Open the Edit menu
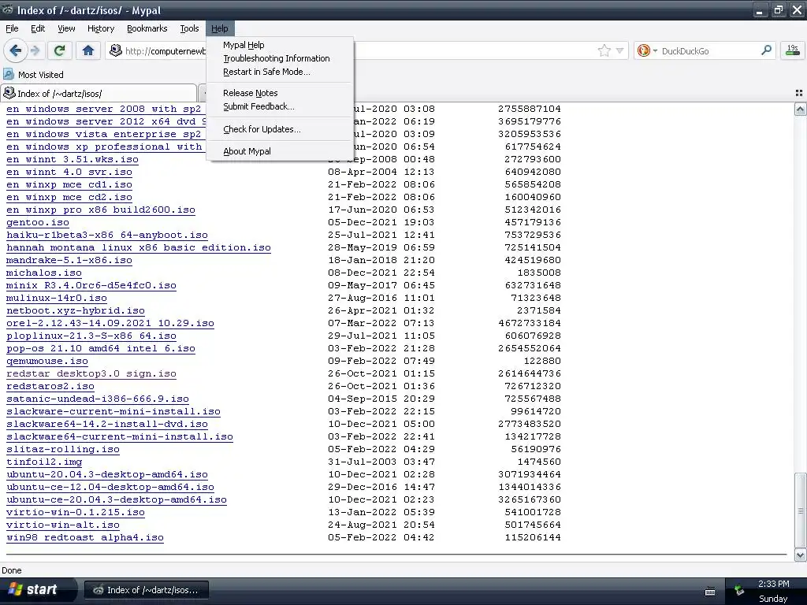This screenshot has width=807, height=605. (x=38, y=28)
